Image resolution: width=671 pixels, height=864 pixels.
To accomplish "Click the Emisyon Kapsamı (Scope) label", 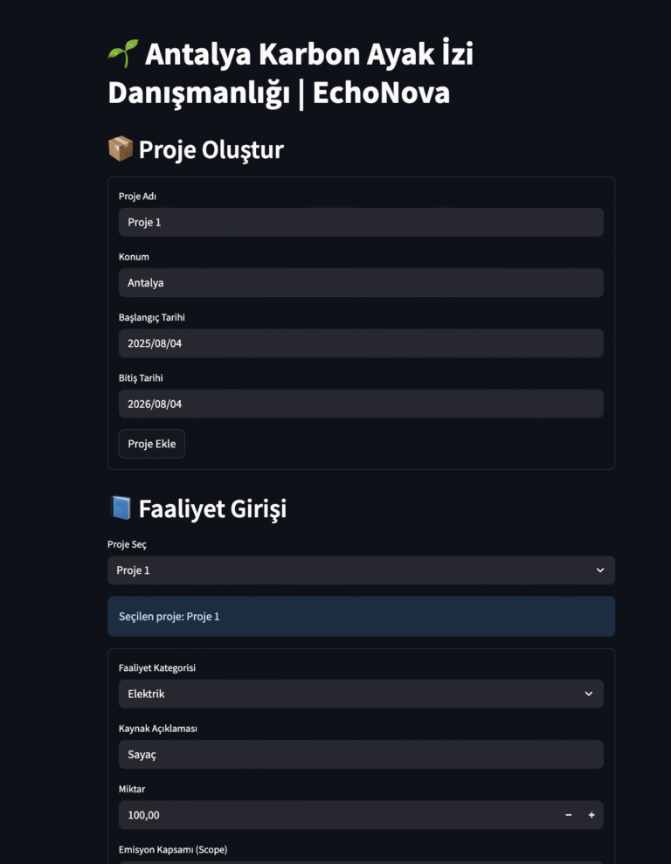I will tap(173, 849).
